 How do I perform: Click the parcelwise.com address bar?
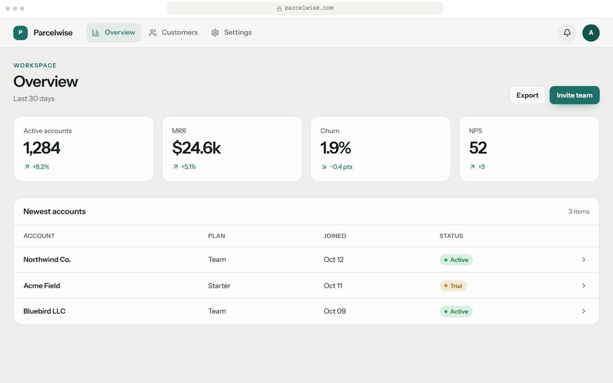click(305, 8)
